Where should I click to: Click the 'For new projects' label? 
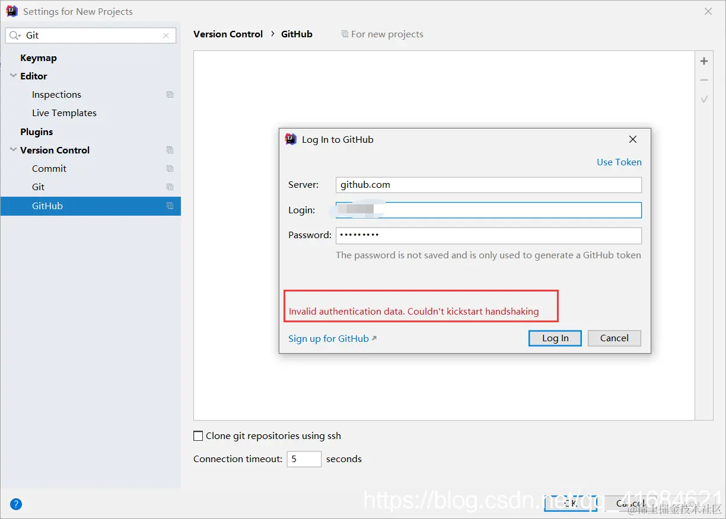coord(387,34)
